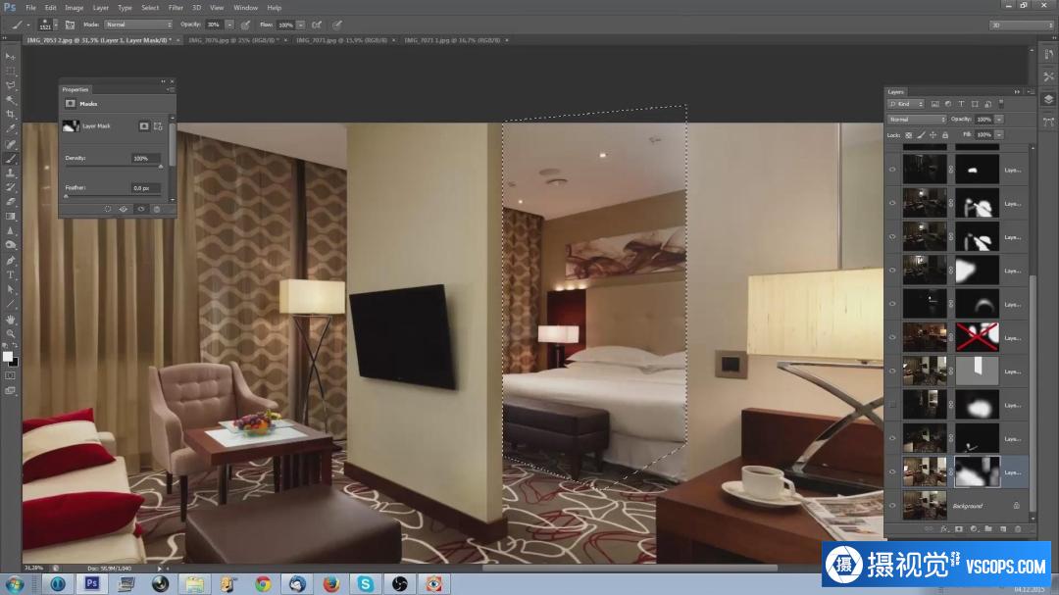Select the Clone Stamp tool
Screen dimensions: 1059x595
tap(10, 173)
